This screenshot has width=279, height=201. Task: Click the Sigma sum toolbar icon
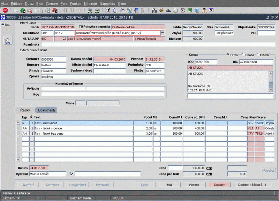[182, 10]
